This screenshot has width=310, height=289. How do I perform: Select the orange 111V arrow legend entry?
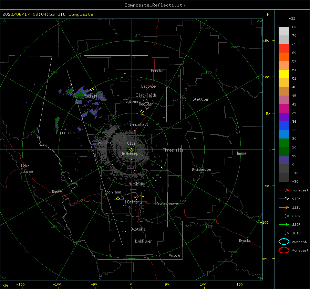[284, 207]
